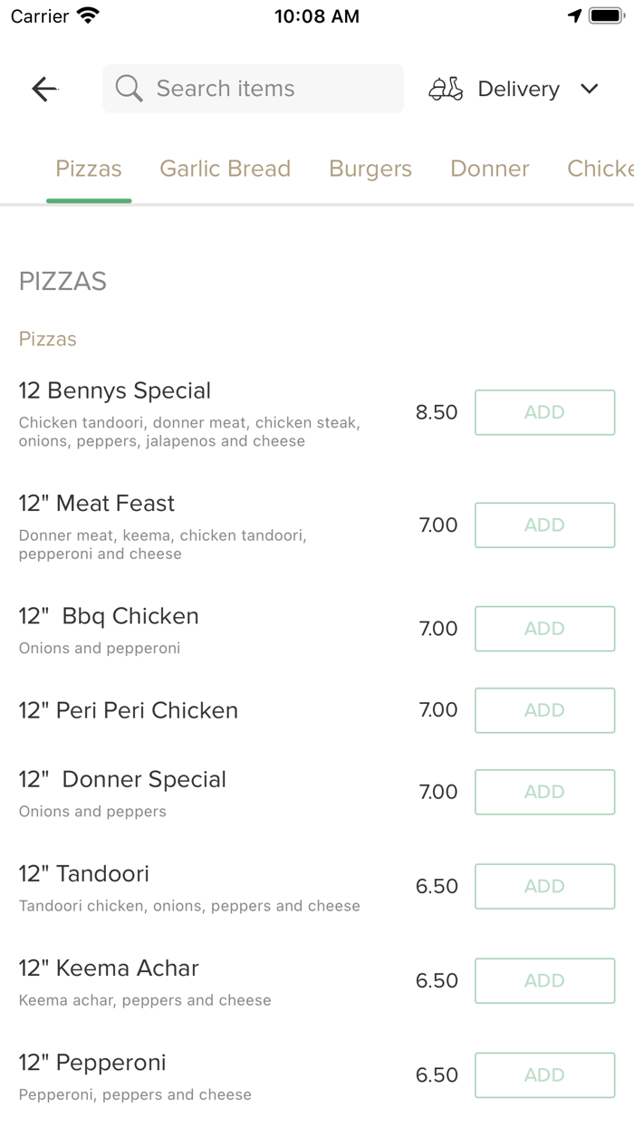634x1127 pixels.
Task: Select the delivery scooter icon
Action: coord(445,88)
